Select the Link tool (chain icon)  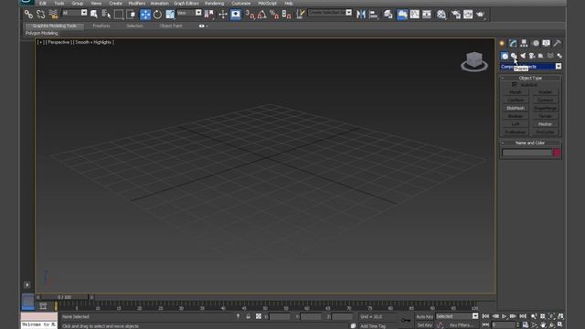28,15
